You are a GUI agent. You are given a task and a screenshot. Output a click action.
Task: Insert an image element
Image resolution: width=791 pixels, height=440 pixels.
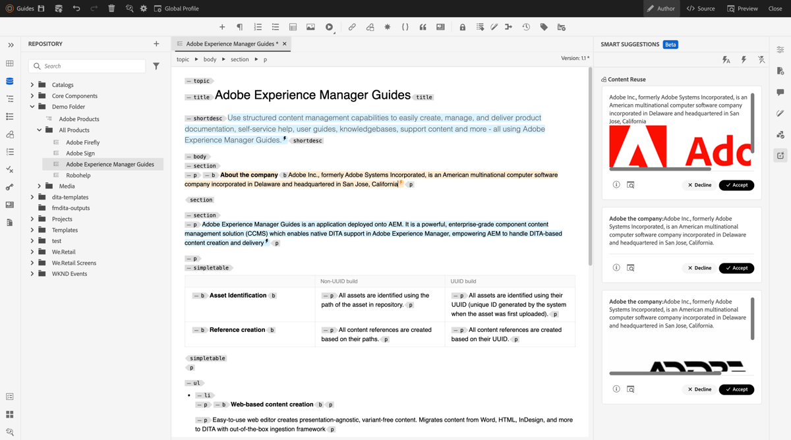tap(310, 27)
